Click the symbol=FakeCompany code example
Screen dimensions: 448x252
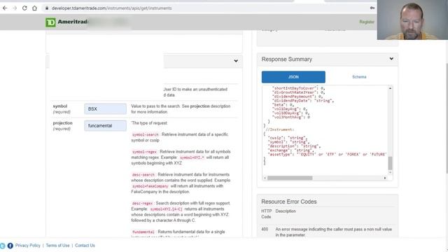[150, 186]
